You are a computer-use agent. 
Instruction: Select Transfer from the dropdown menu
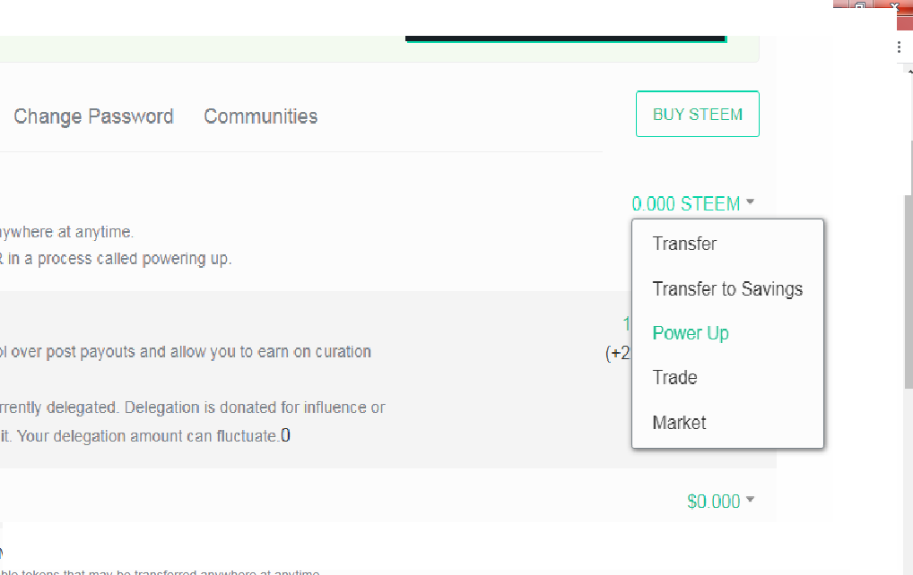point(684,244)
